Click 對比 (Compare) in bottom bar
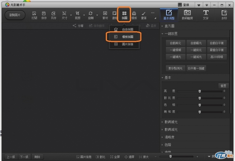The width and height of the screenshot is (235, 161). (100, 157)
